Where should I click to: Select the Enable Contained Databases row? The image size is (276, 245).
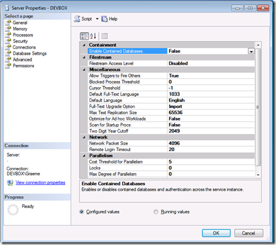click(171, 51)
